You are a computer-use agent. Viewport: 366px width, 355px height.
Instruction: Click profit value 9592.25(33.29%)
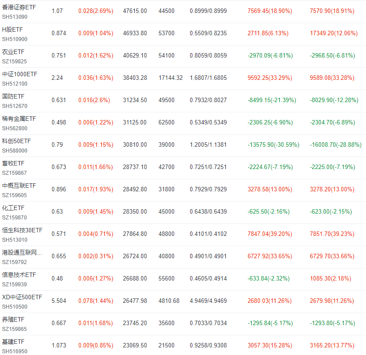click(x=270, y=78)
